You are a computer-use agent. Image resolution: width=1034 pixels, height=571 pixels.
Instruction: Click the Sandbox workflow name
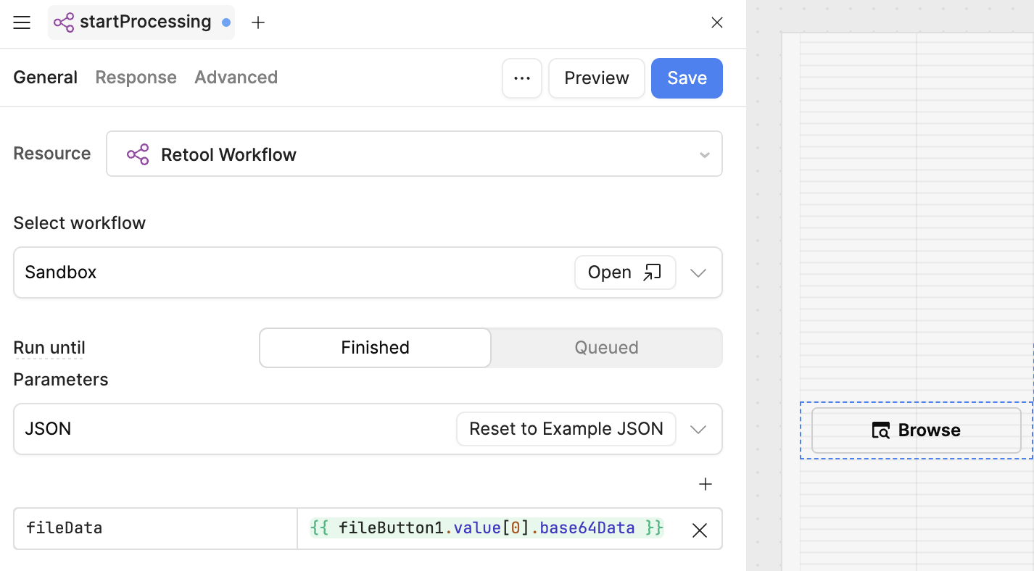[61, 272]
